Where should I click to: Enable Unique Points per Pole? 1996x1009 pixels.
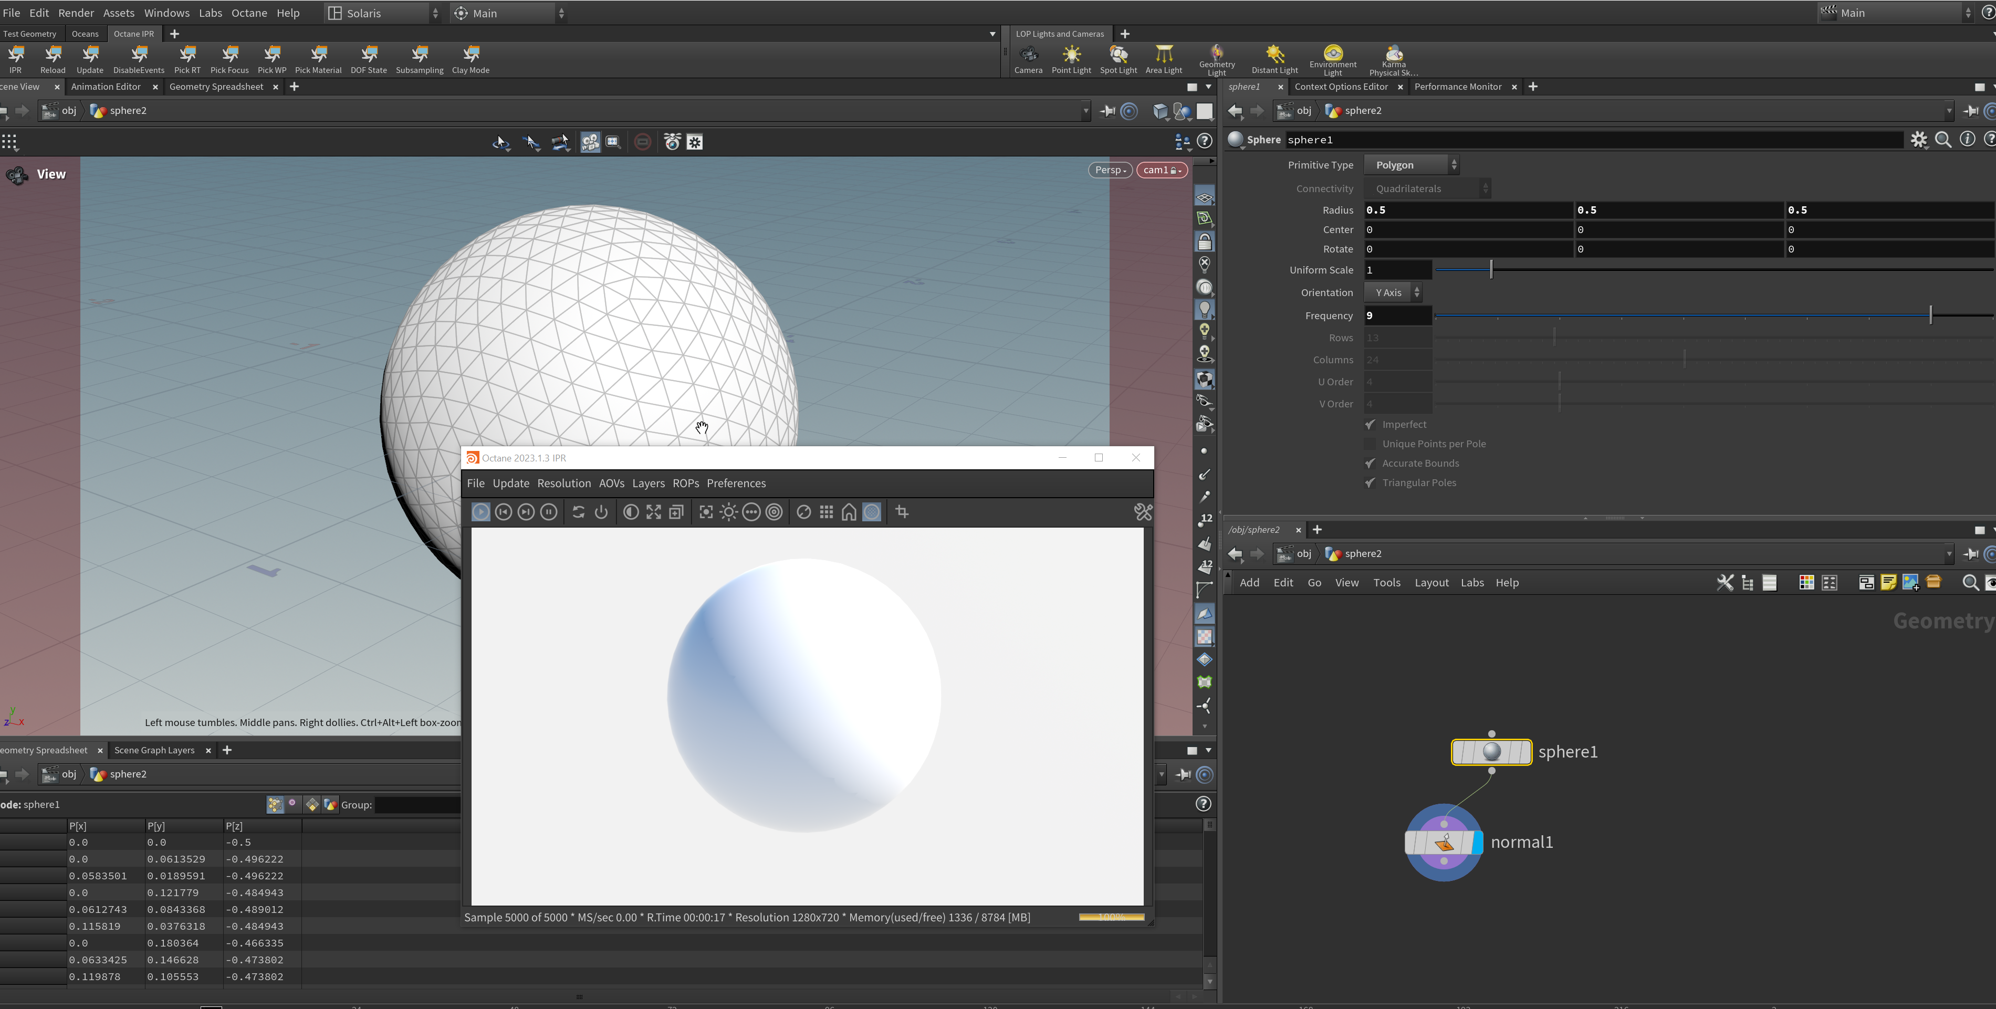coord(1370,444)
